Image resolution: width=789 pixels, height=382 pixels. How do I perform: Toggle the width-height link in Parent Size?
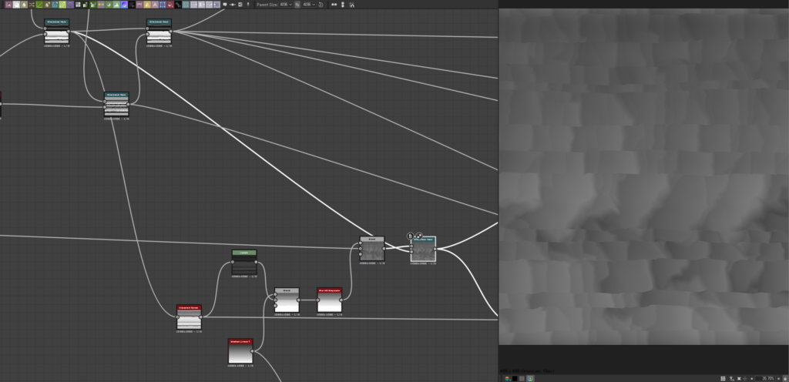(297, 5)
